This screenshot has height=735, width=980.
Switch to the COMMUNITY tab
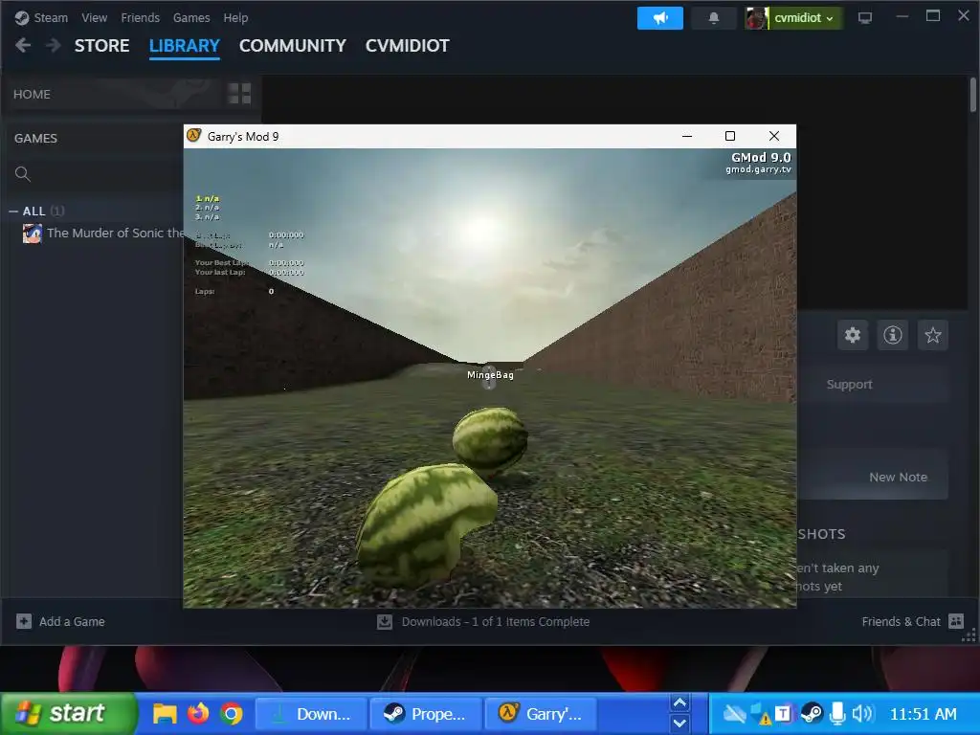coord(293,46)
